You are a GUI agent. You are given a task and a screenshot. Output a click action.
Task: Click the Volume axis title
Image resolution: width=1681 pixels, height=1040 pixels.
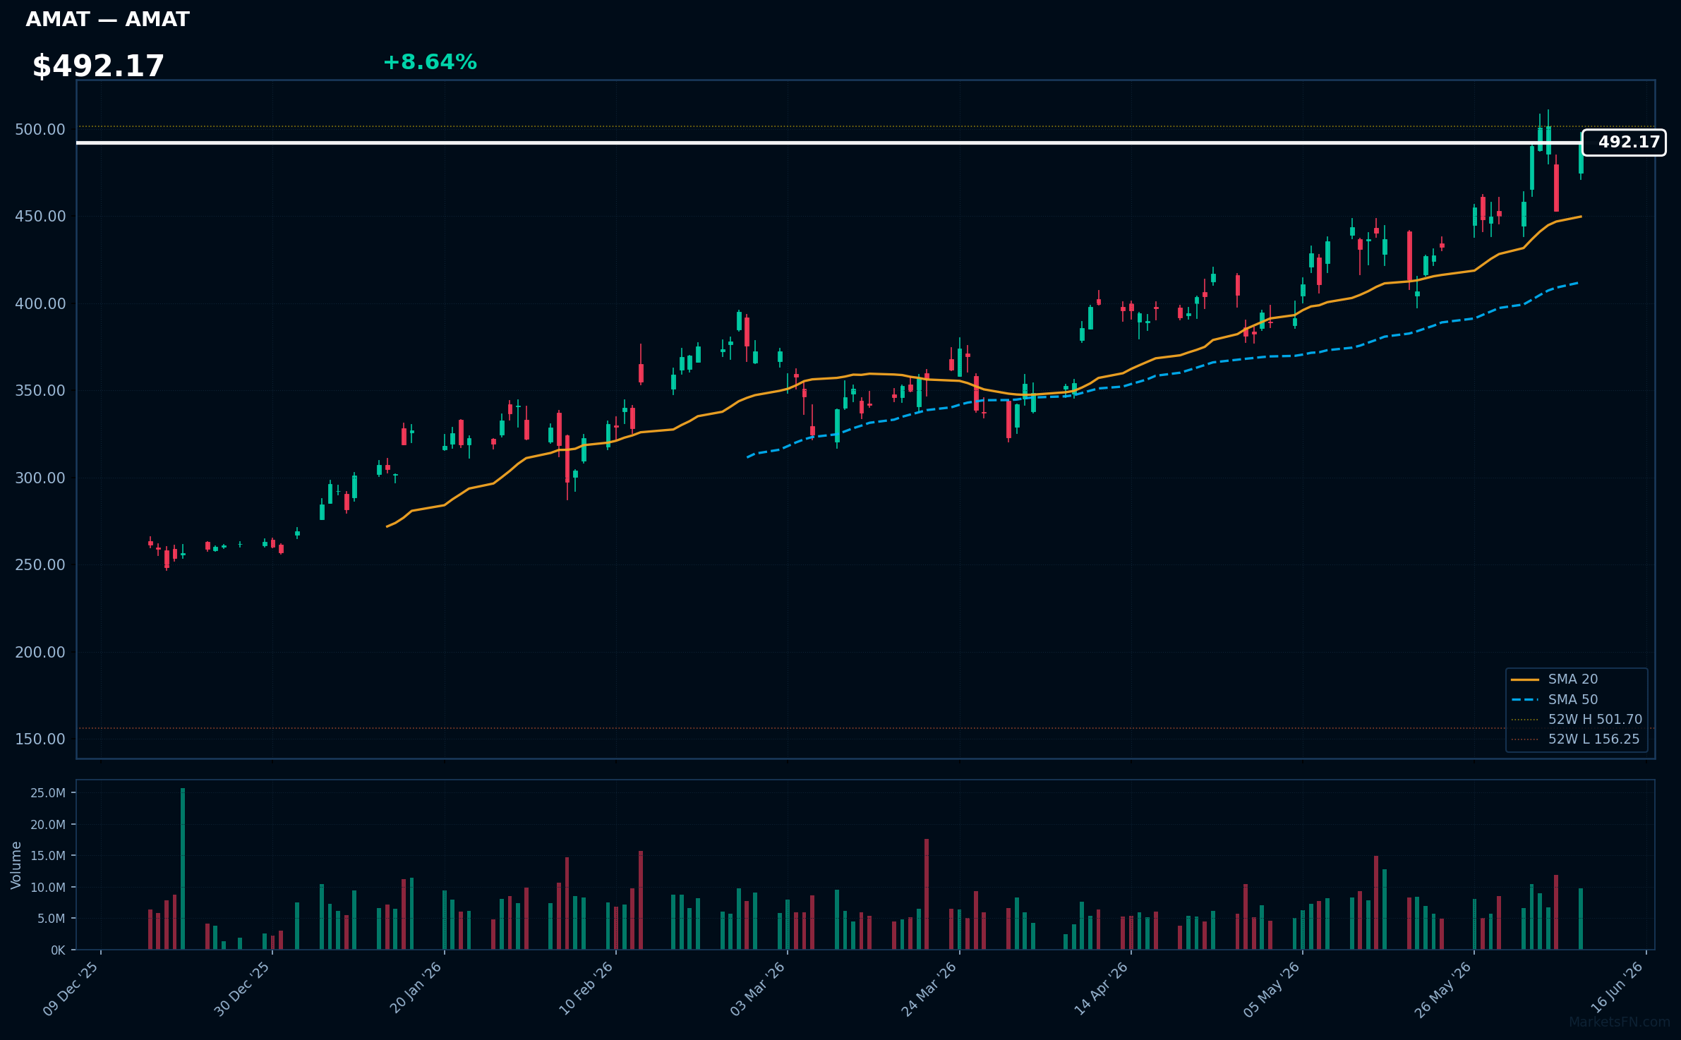16,865
